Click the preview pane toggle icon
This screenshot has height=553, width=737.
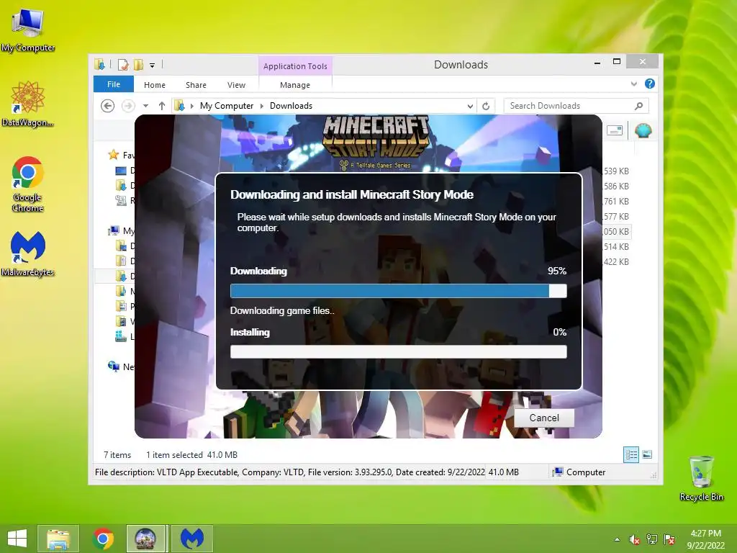(615, 130)
